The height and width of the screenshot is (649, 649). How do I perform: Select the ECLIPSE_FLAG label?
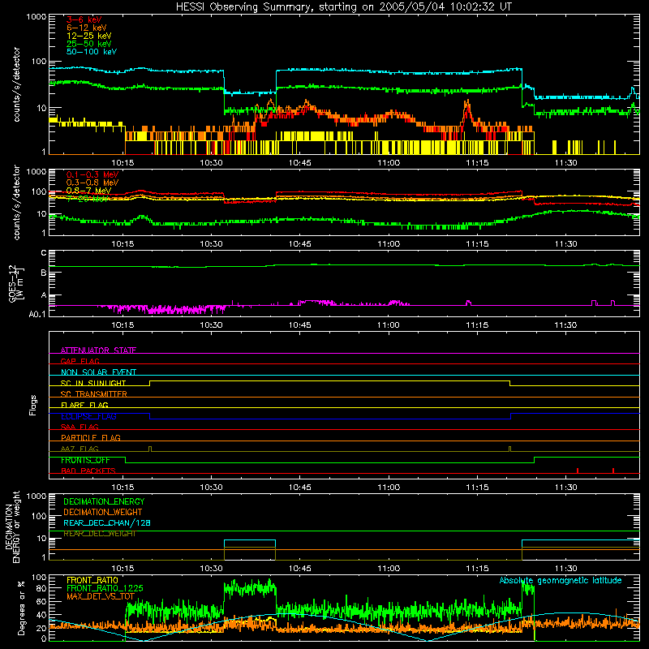tap(88, 416)
